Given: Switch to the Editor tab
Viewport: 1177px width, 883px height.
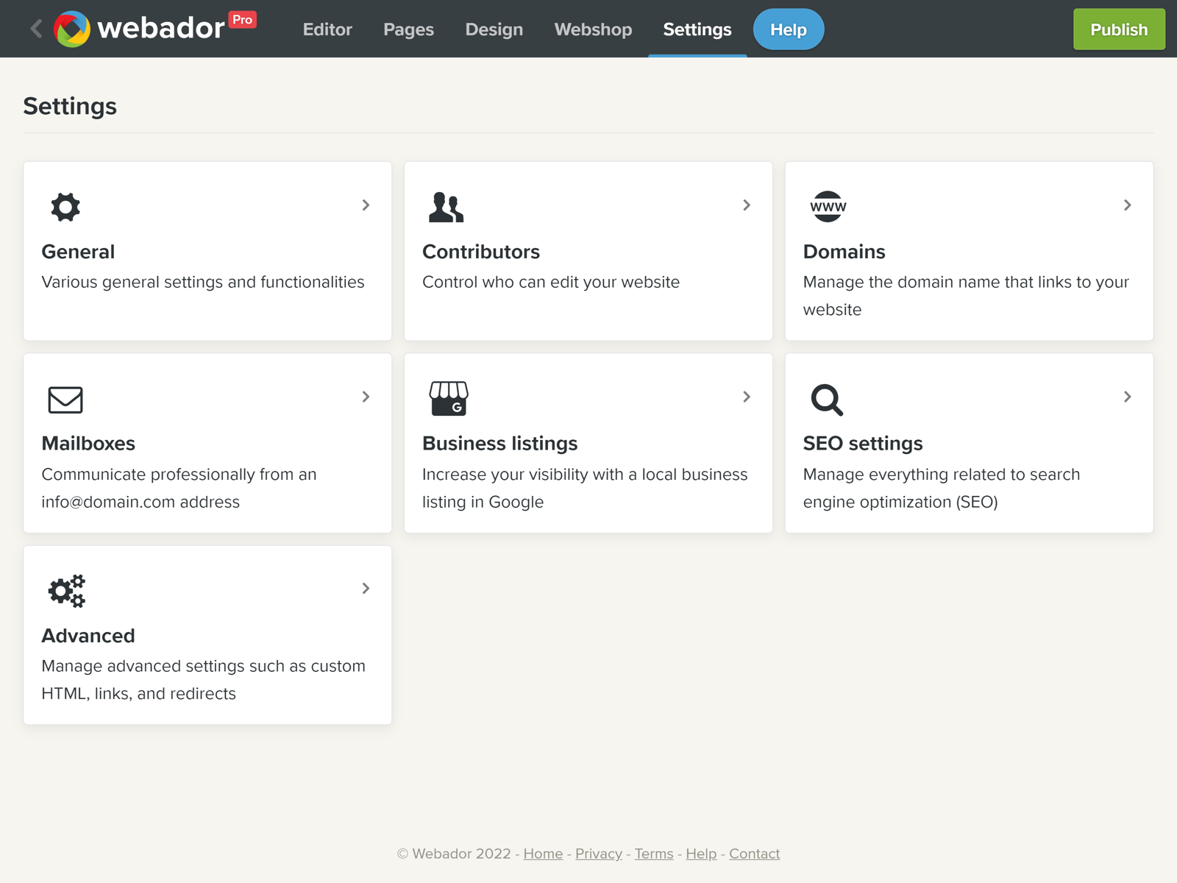Looking at the screenshot, I should point(327,29).
